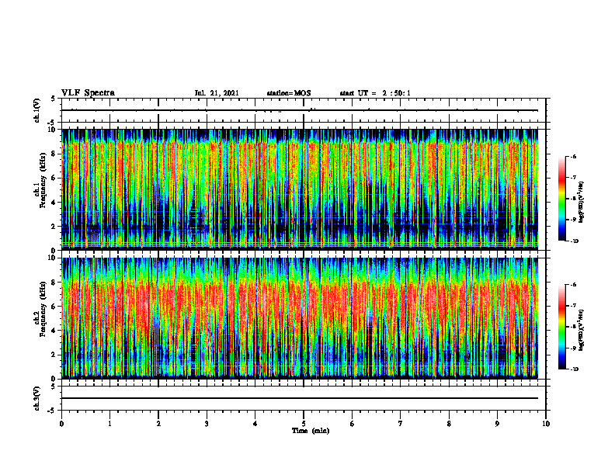Click the ch.3 voltage waveform trace
This screenshot has height=475, width=615.
tap(300, 398)
